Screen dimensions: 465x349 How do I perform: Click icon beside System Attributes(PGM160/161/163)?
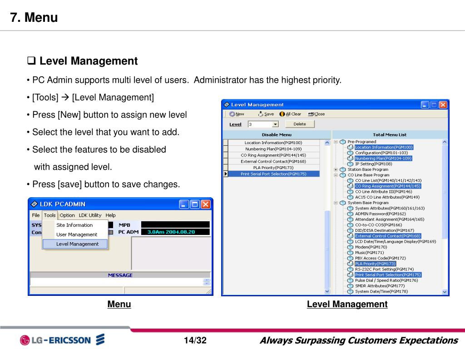click(x=350, y=208)
